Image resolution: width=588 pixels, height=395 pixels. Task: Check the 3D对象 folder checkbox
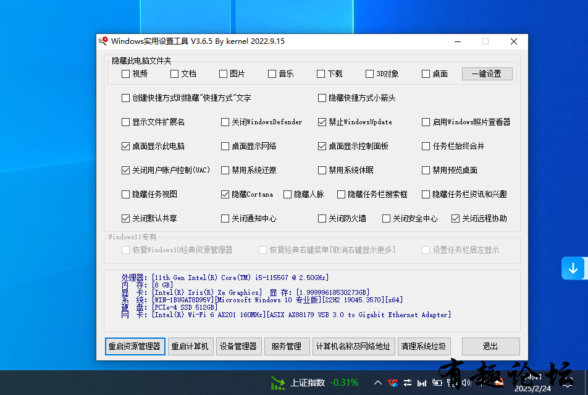click(369, 74)
